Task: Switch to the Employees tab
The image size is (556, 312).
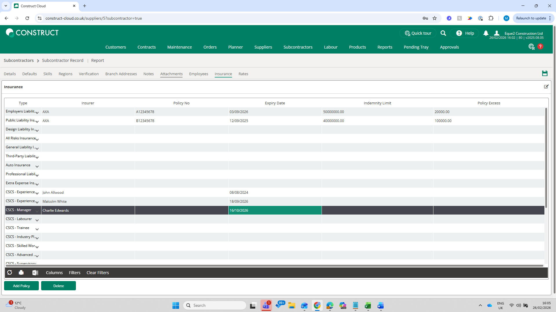Action: 198,74
